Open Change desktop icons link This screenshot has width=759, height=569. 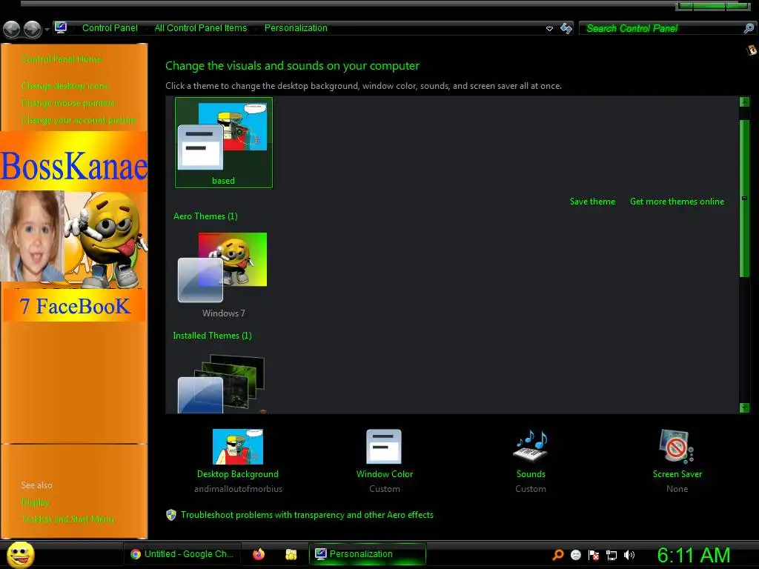(65, 86)
